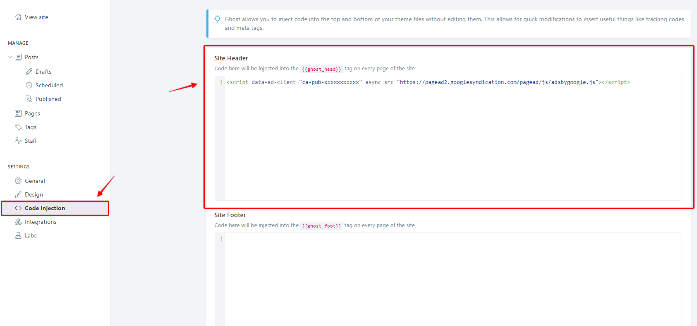The image size is (697, 326).
Task: Click the Design brush icon
Action: 18,194
